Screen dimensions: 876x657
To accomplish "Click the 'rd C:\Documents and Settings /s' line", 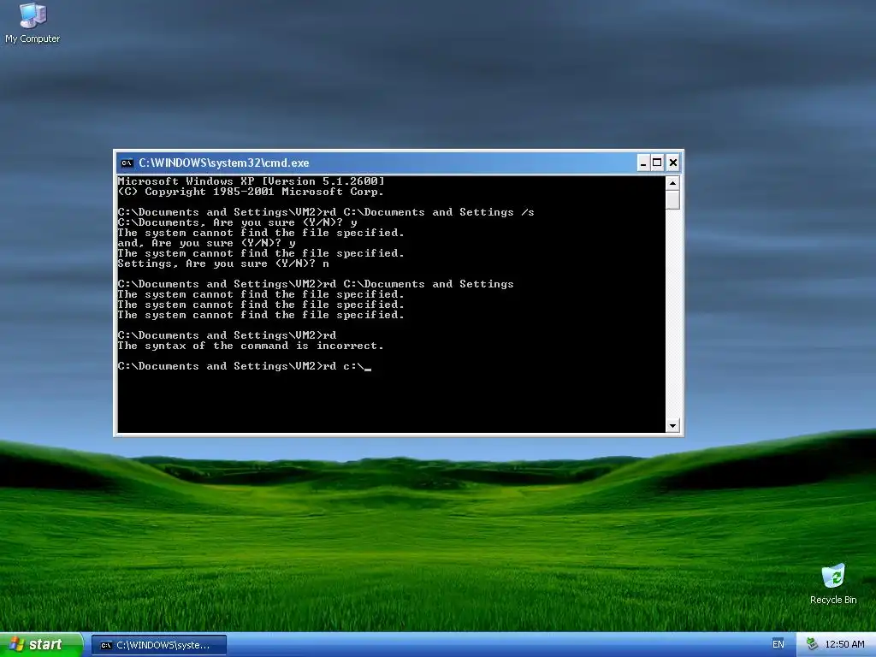I will coord(326,212).
